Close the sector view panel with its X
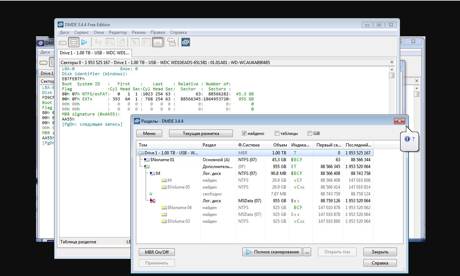This screenshot has width=460, height=276. tap(392, 62)
